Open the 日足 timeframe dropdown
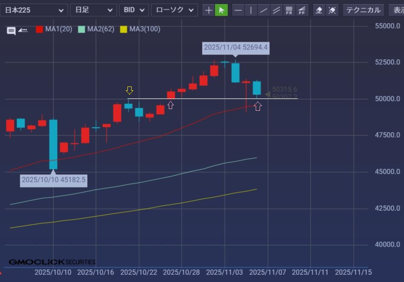Viewport: 404px width, 282px height. (93, 10)
